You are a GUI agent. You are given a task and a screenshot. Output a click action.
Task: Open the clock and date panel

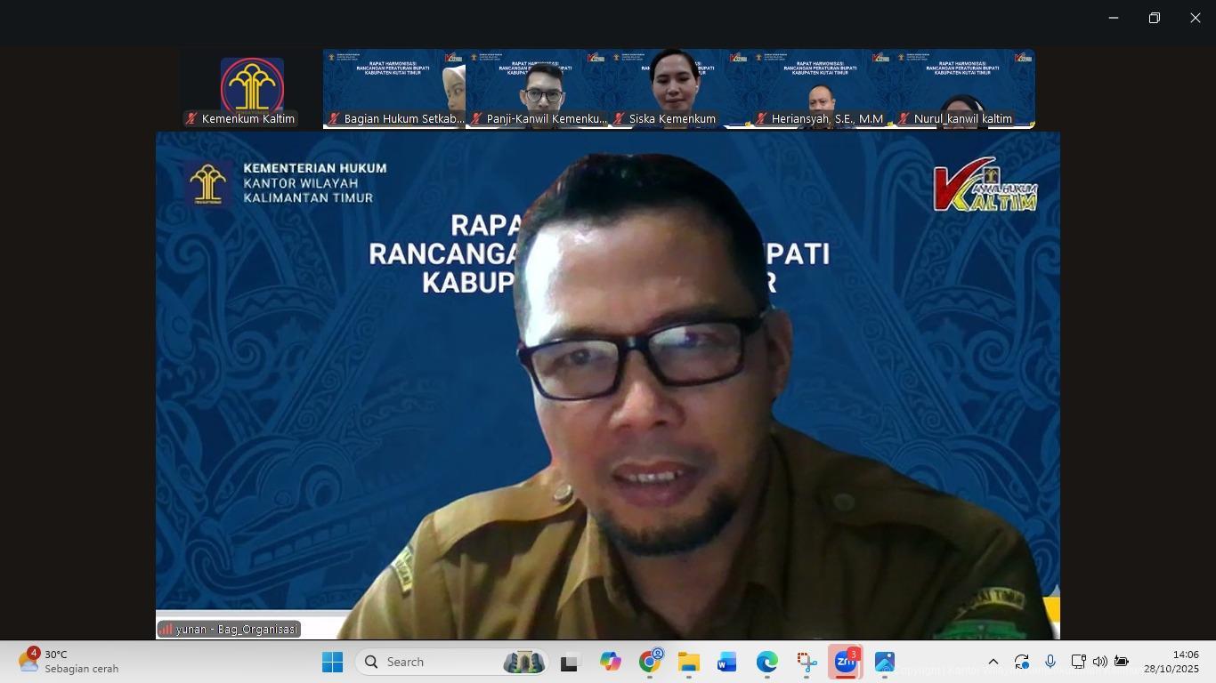[1171, 662]
